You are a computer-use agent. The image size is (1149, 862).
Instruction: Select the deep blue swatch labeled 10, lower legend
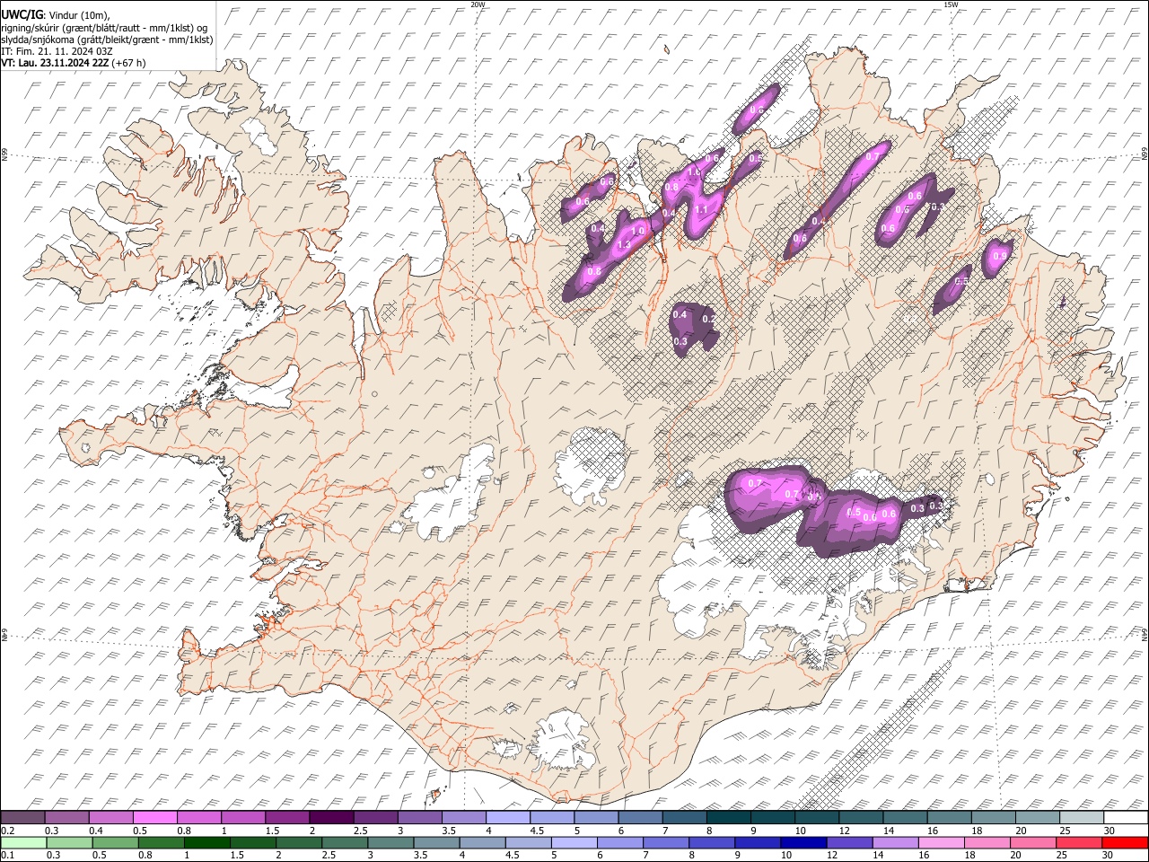[x=802, y=842]
